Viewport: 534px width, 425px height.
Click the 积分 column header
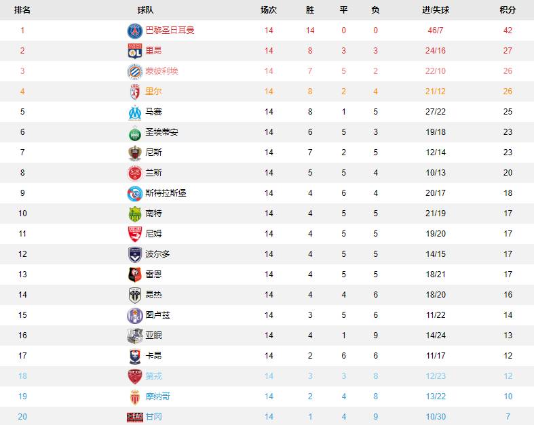tap(508, 10)
